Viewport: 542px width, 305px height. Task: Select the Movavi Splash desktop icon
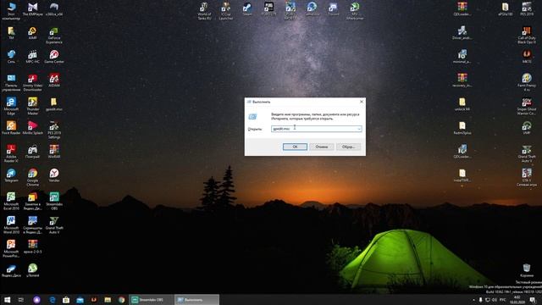[32, 128]
